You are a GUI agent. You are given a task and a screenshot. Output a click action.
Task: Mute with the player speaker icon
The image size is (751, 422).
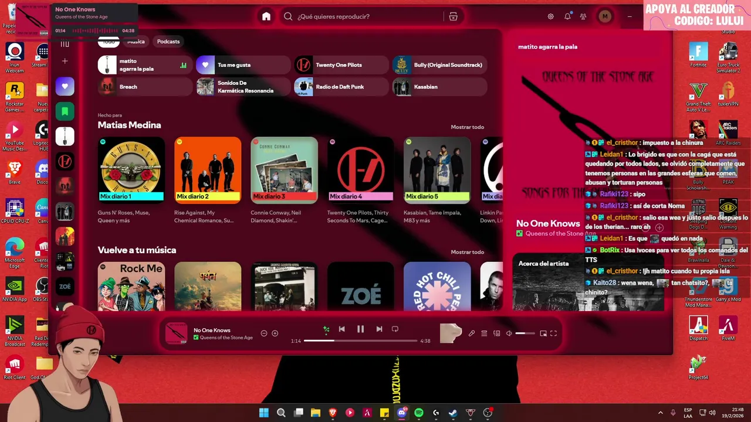point(509,333)
